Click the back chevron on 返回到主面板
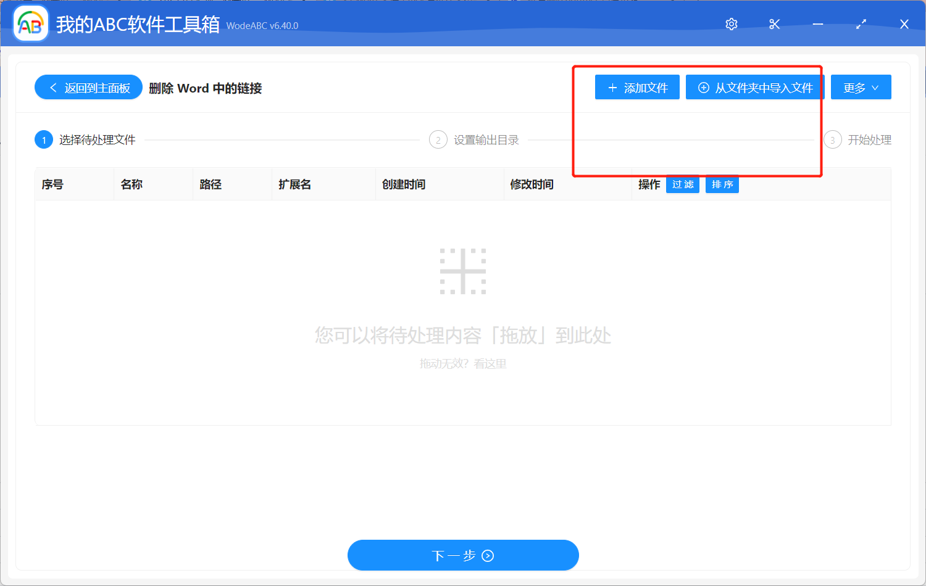This screenshot has width=926, height=586. pyautogui.click(x=52, y=87)
